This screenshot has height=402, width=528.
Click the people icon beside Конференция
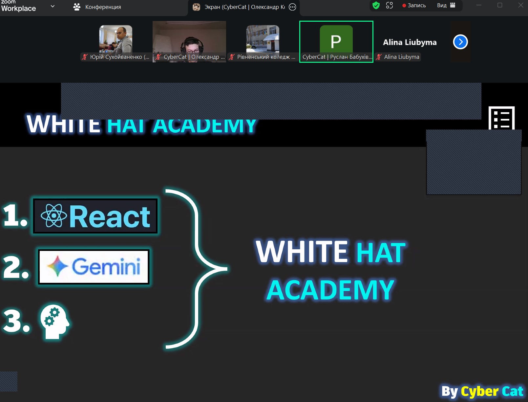[x=77, y=7]
